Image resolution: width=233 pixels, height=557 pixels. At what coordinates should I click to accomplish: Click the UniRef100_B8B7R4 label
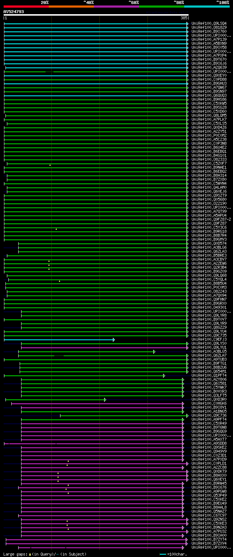click(209, 235)
